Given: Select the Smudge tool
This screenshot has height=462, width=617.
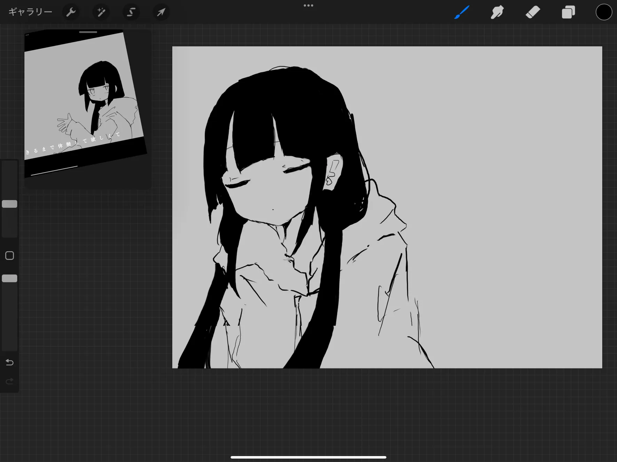Looking at the screenshot, I should pos(497,12).
